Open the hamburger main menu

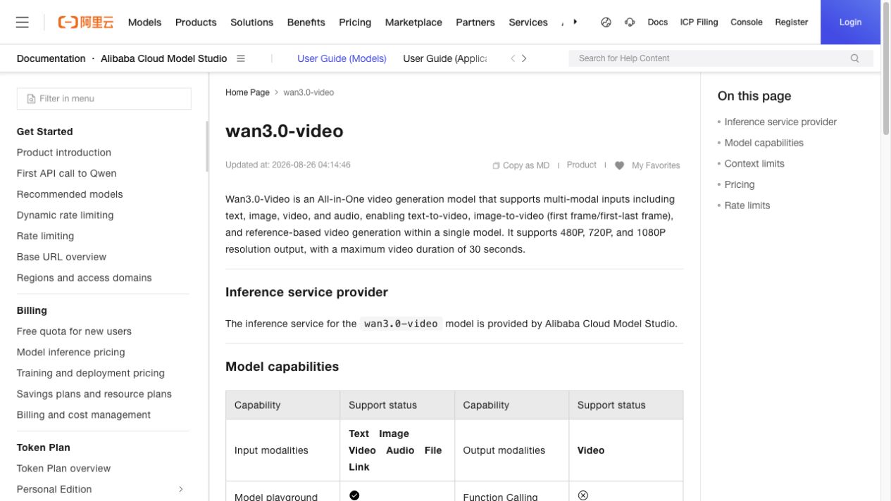click(23, 22)
